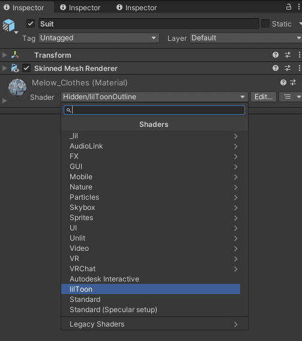Toggle the Suit object active checkbox

pos(31,23)
